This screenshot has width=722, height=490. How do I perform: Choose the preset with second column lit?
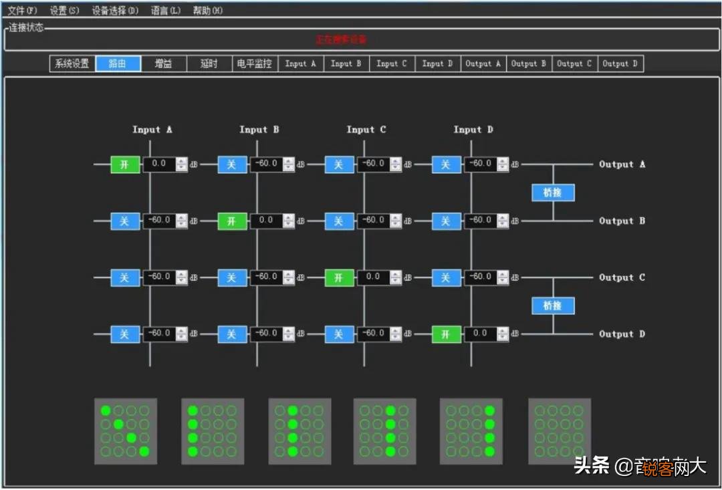point(299,431)
